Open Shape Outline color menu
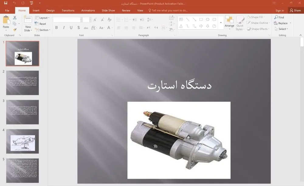Screen dimensions: 304x186 tap(258, 23)
